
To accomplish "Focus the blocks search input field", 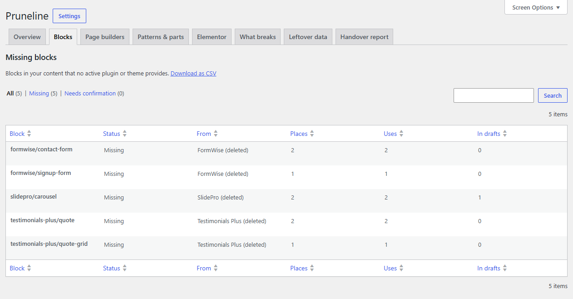I will pos(494,95).
